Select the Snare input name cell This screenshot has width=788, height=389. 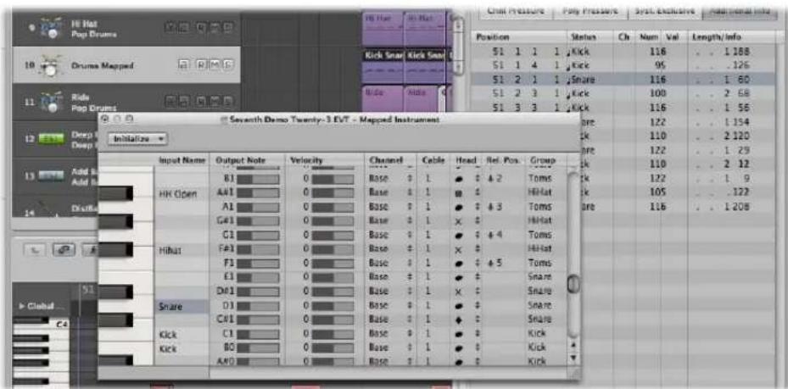point(182,306)
